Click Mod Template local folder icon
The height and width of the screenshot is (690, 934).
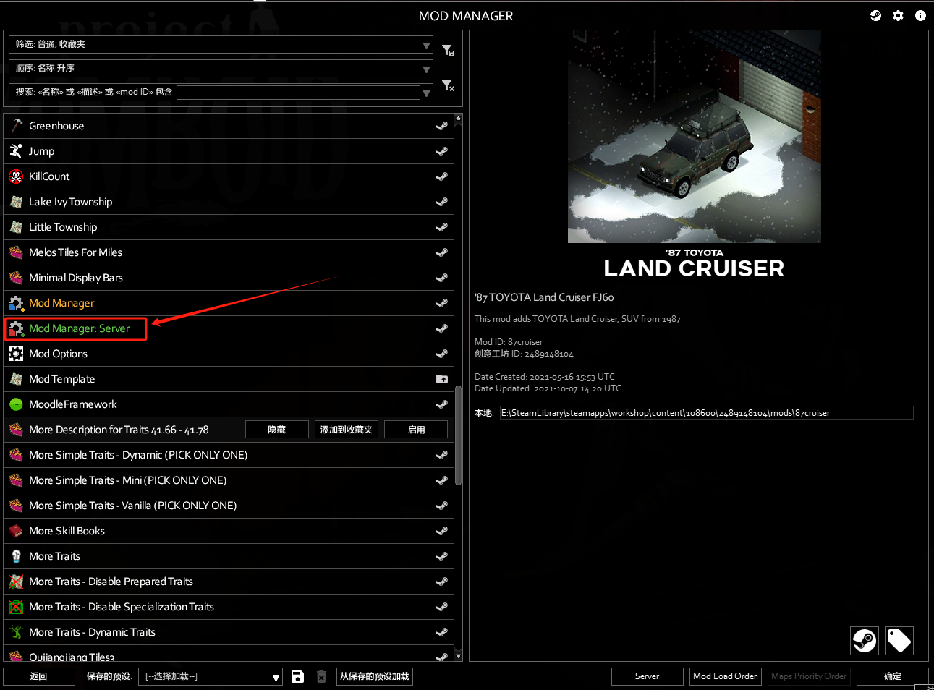click(442, 379)
